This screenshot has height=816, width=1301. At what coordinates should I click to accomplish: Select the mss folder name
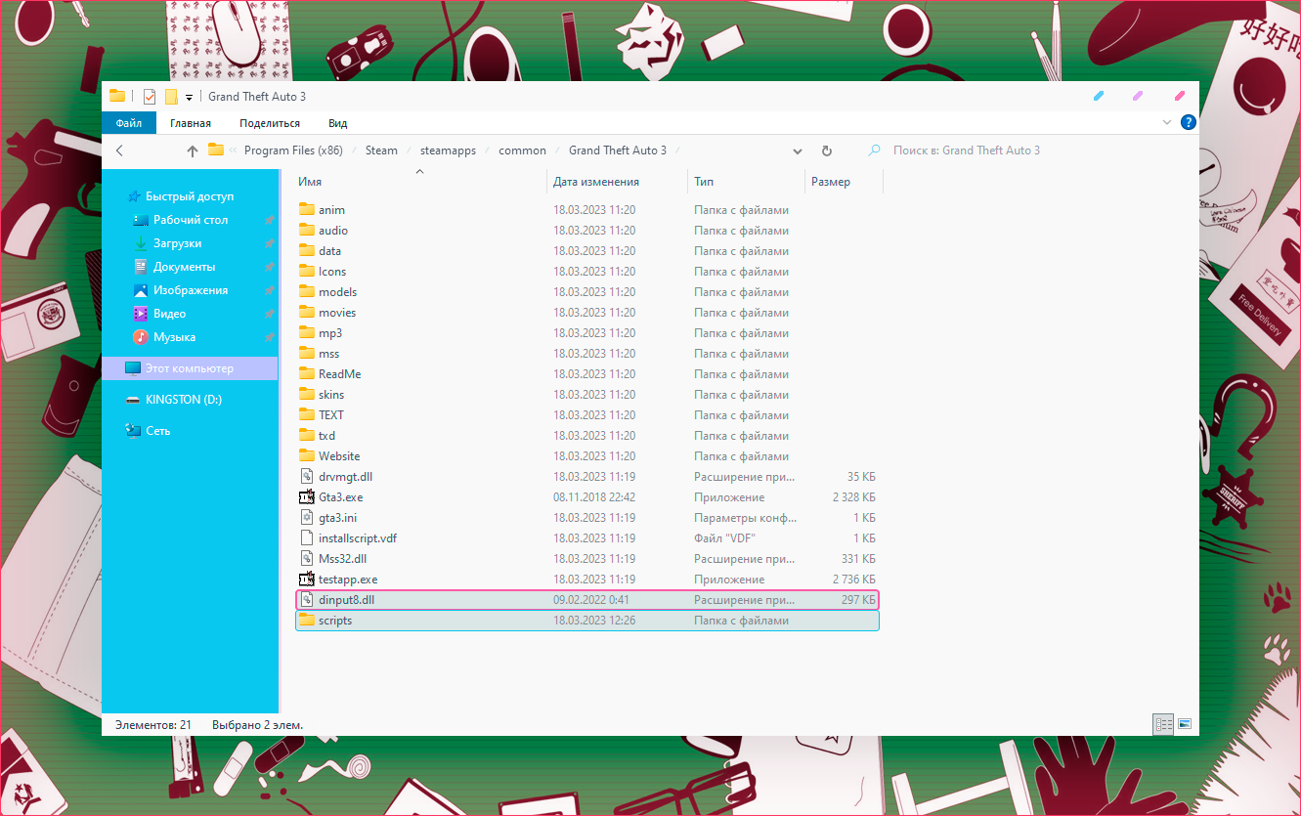(x=329, y=354)
